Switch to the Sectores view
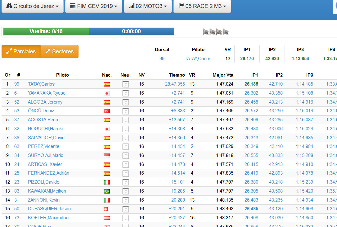This screenshot has height=227, width=337. pyautogui.click(x=60, y=51)
